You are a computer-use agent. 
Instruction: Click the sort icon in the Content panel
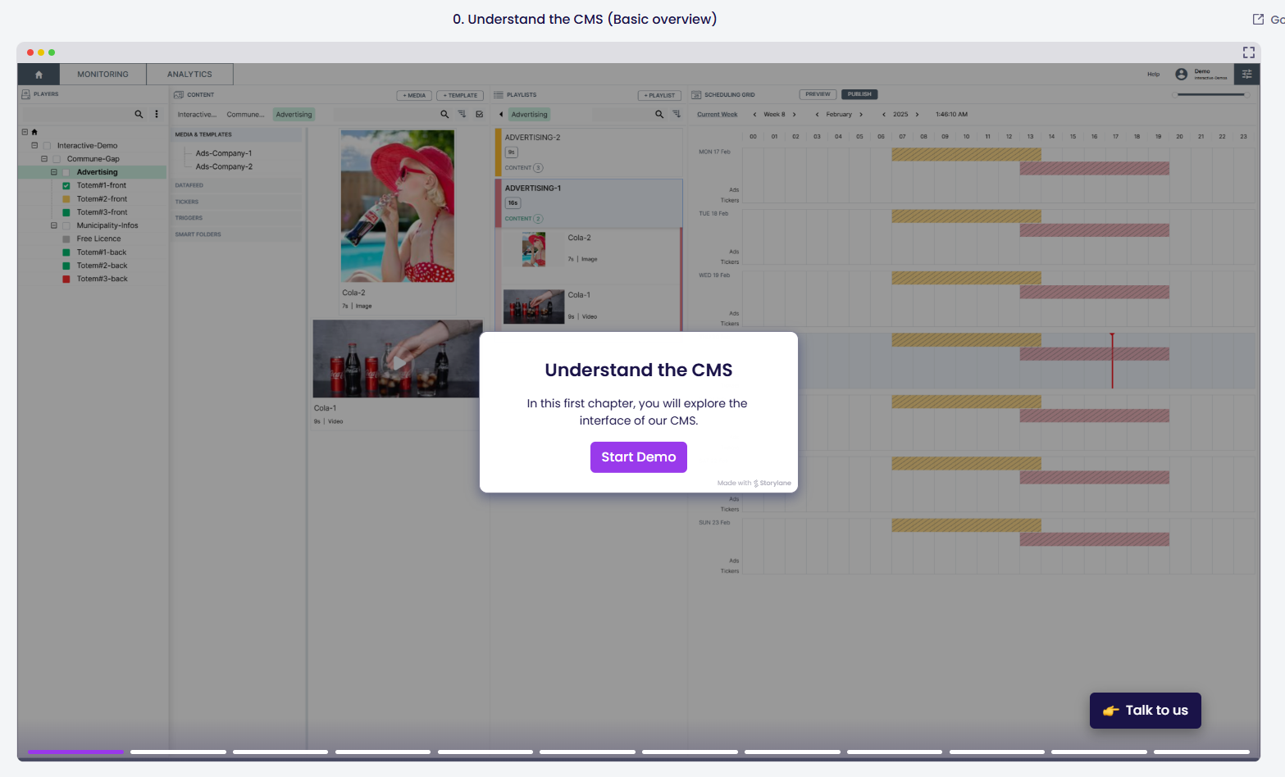[x=462, y=115]
